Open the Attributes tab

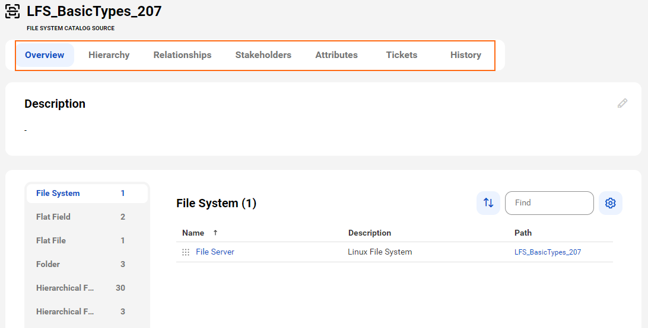pyautogui.click(x=336, y=55)
